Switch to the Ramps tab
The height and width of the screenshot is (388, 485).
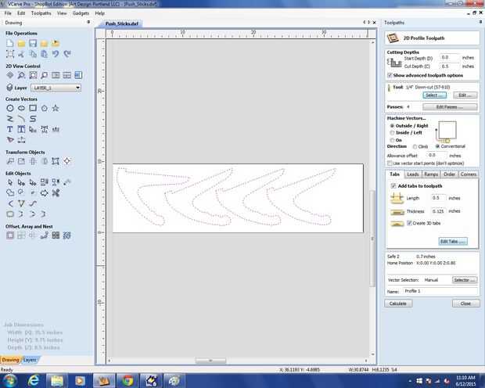pyautogui.click(x=431, y=174)
